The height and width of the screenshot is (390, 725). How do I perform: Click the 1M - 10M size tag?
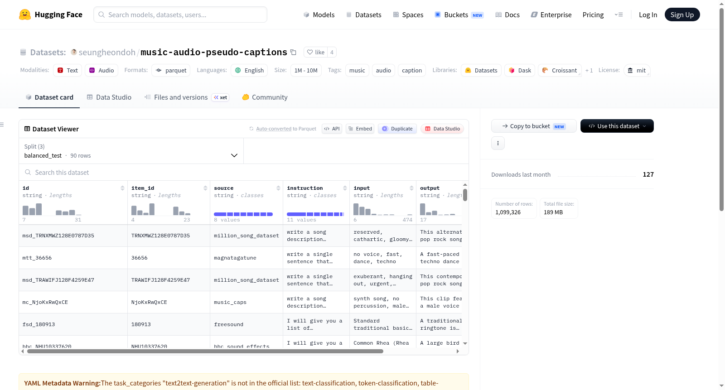point(306,70)
